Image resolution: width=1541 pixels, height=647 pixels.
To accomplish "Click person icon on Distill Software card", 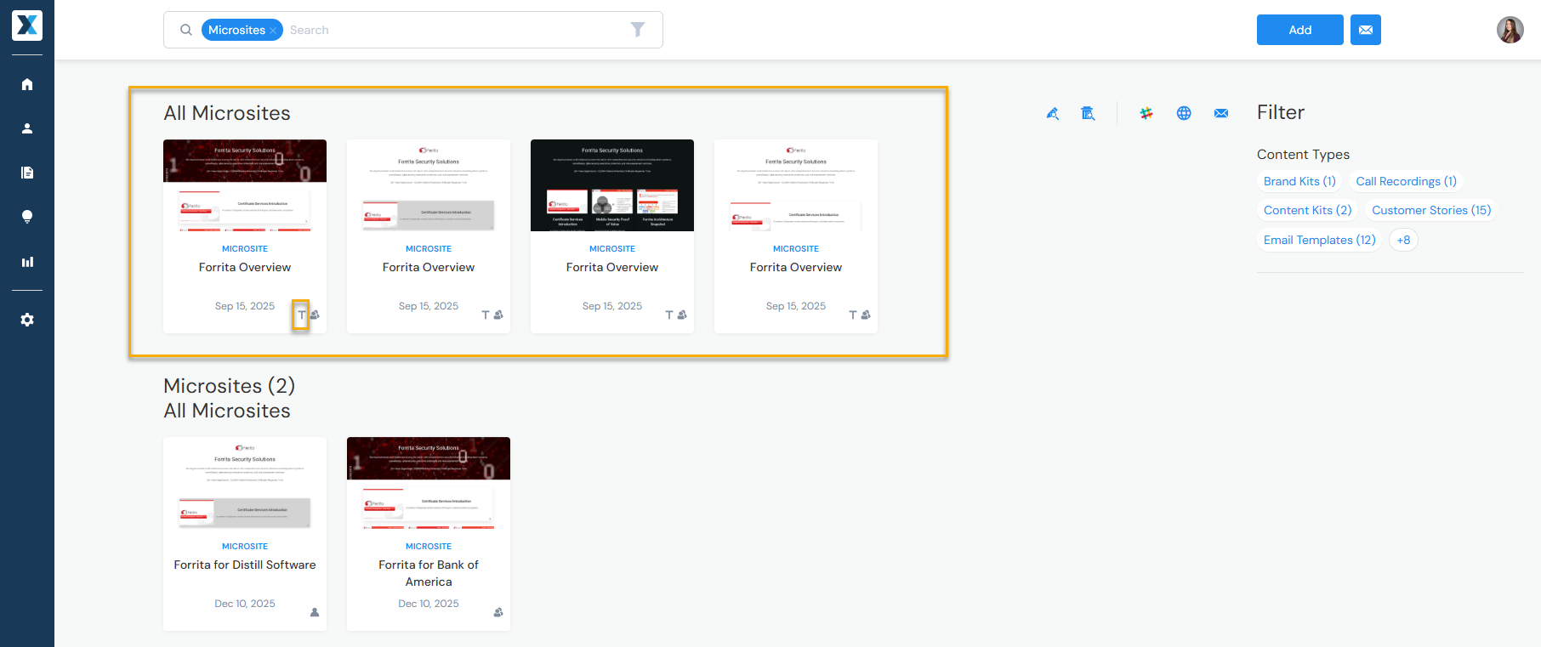I will pos(315,612).
